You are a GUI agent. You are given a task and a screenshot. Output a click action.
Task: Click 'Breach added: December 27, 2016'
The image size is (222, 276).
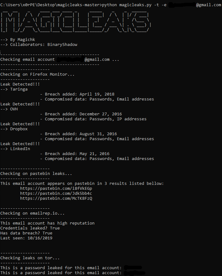[83, 114]
